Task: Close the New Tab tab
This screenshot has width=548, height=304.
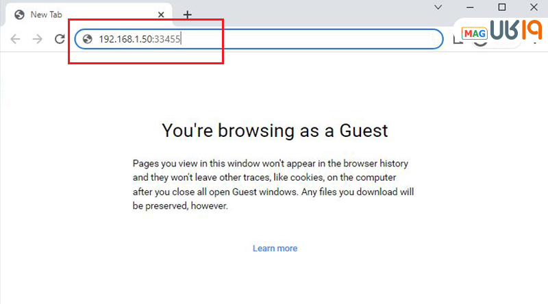Action: click(161, 14)
